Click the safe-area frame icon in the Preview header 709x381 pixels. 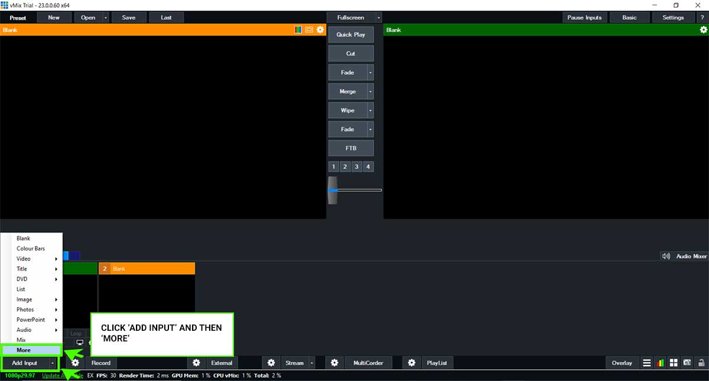tap(309, 30)
